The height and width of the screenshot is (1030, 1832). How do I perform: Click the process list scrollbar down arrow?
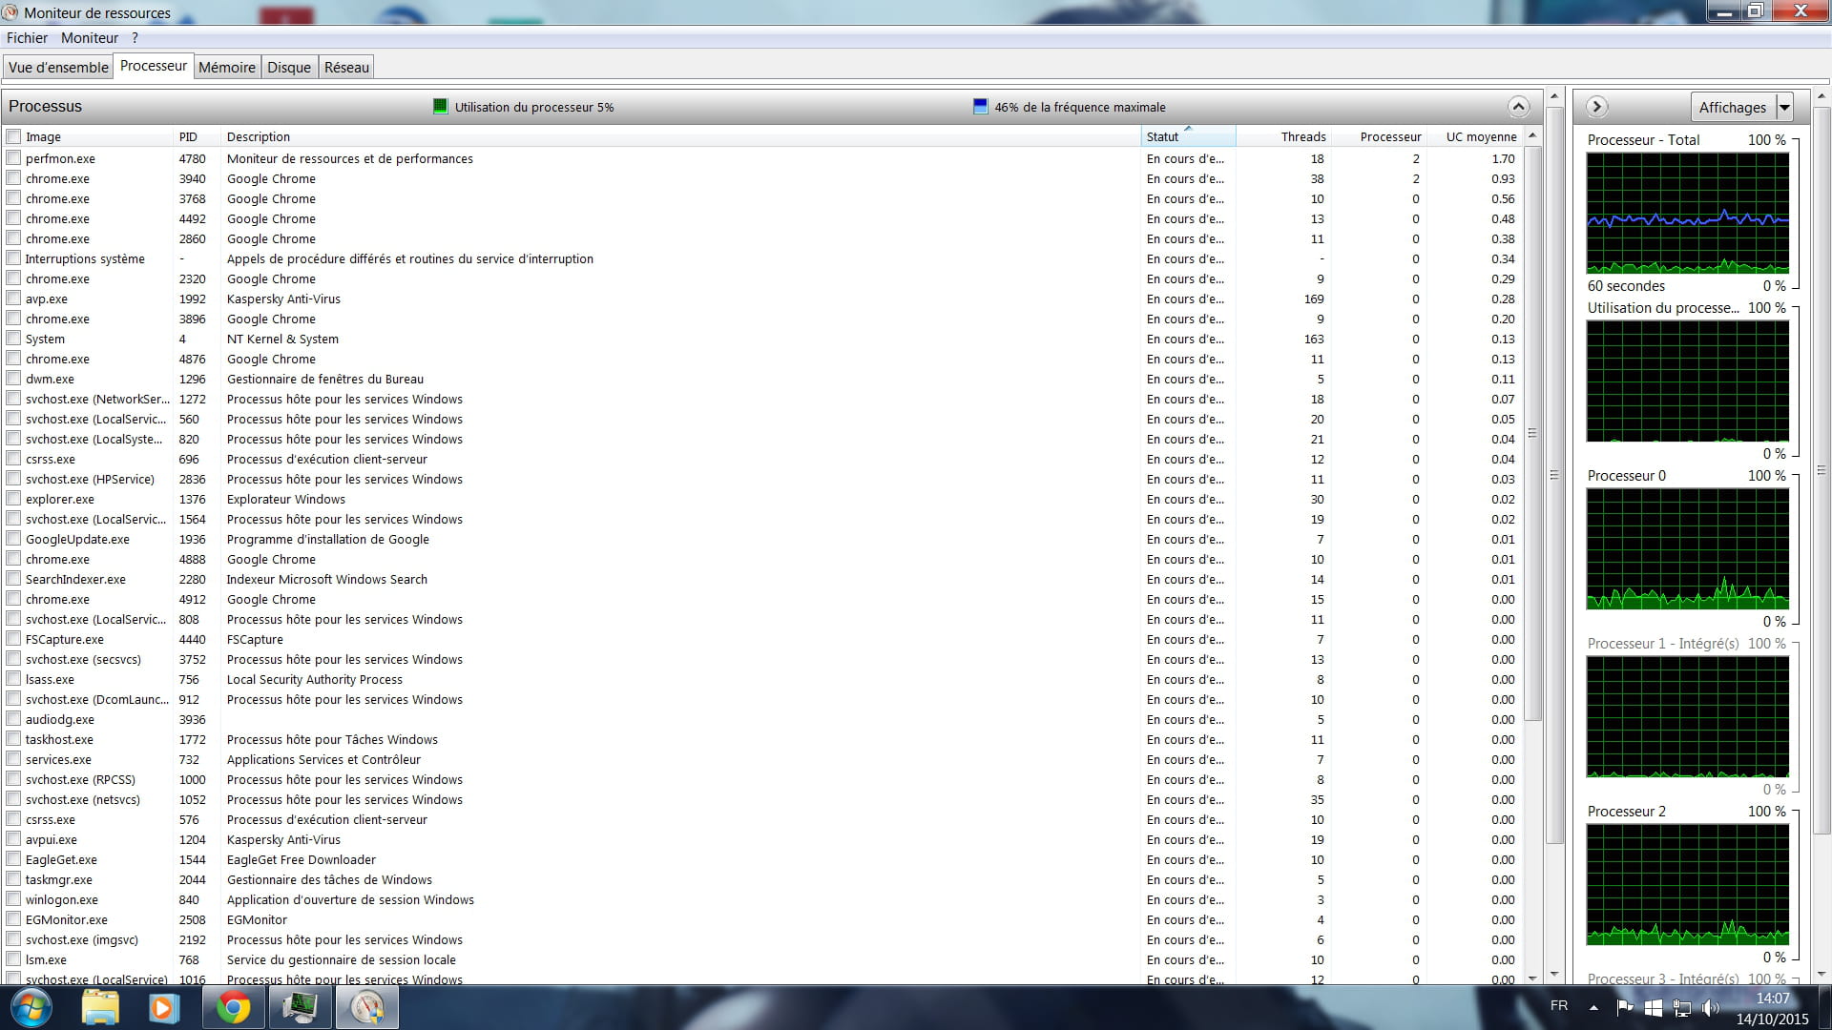click(x=1532, y=978)
